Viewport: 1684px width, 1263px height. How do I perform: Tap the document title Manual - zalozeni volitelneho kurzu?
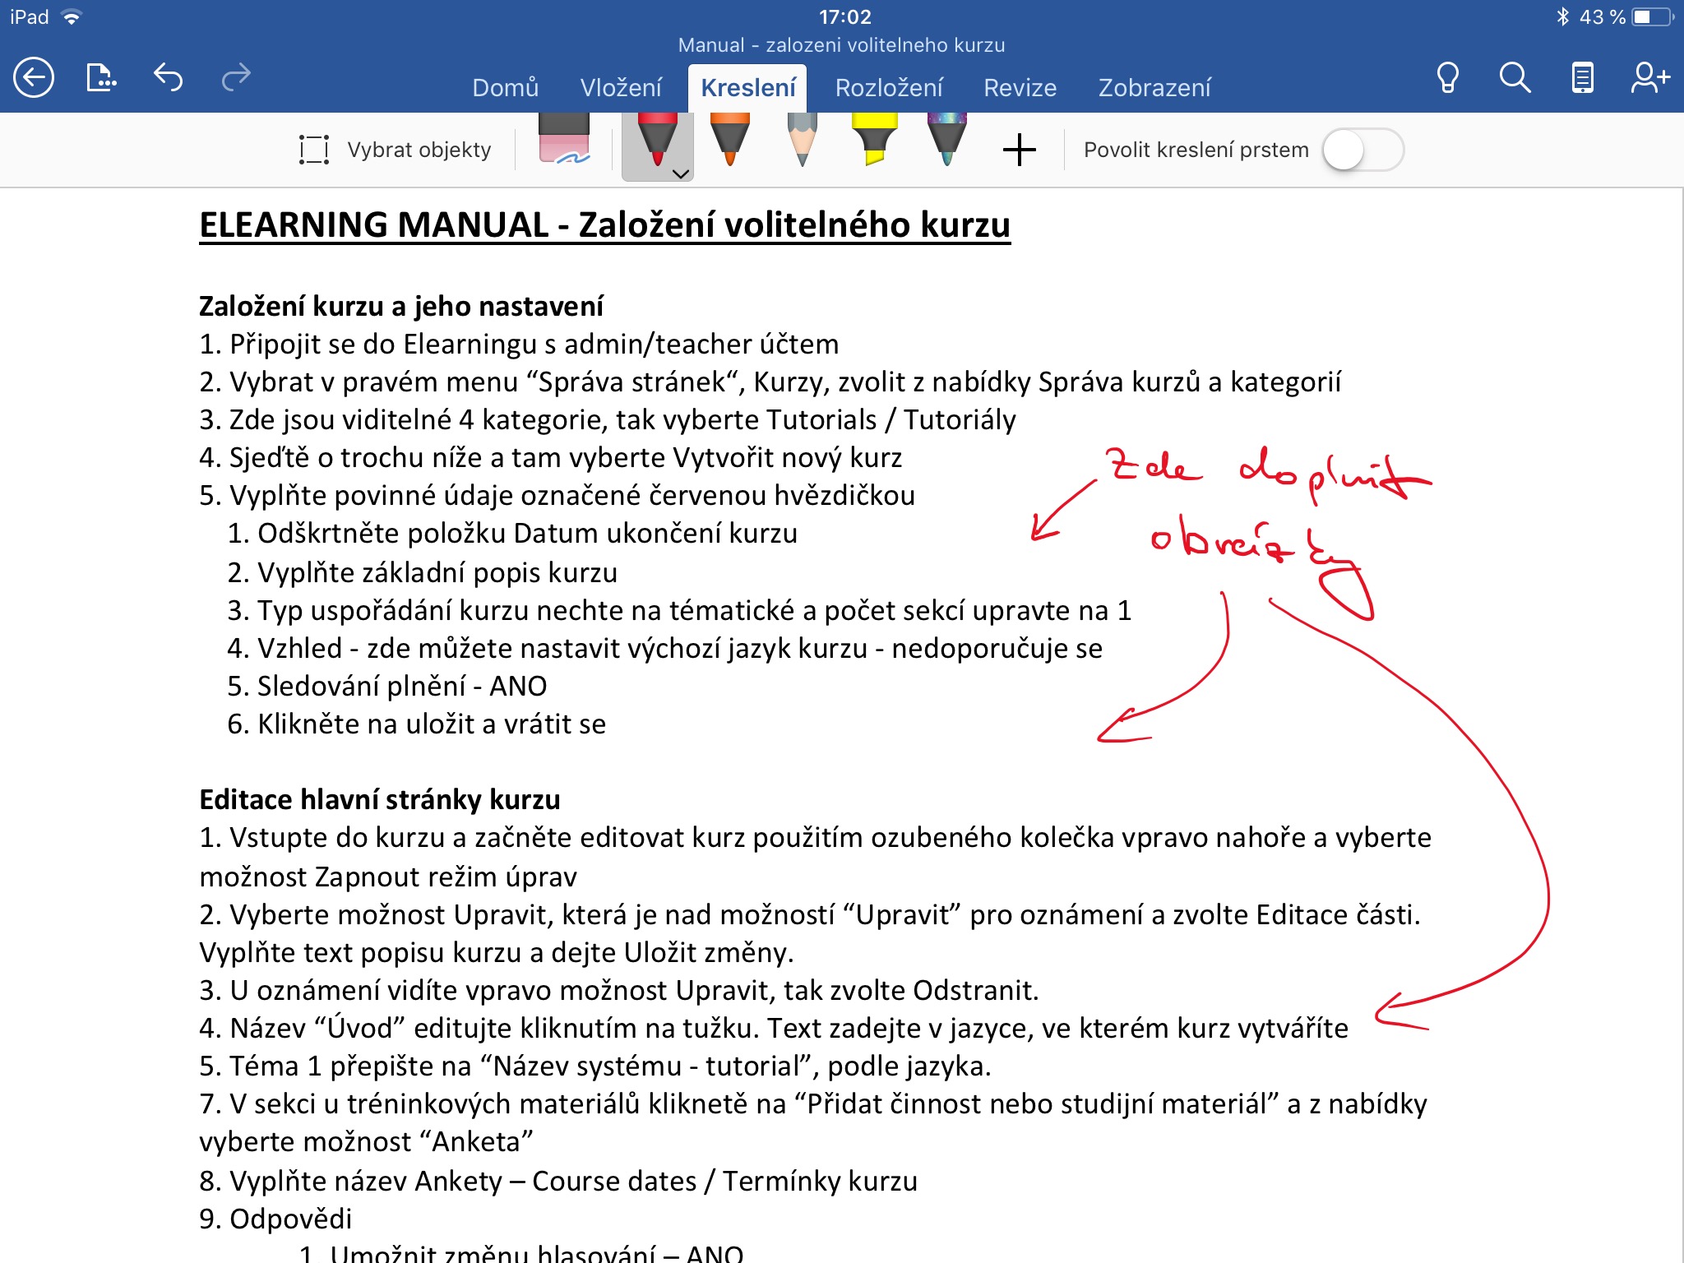click(x=841, y=45)
